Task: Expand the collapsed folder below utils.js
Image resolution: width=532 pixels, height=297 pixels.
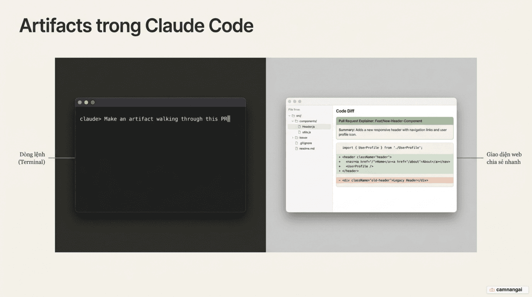Action: pyautogui.click(x=293, y=137)
